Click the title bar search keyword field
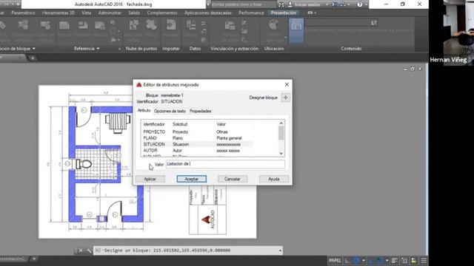The image size is (474, 266). pos(244,4)
